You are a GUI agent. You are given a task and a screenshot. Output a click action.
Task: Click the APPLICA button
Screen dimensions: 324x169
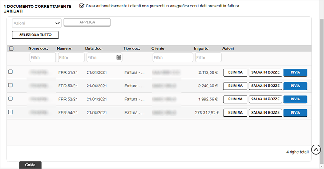click(87, 22)
